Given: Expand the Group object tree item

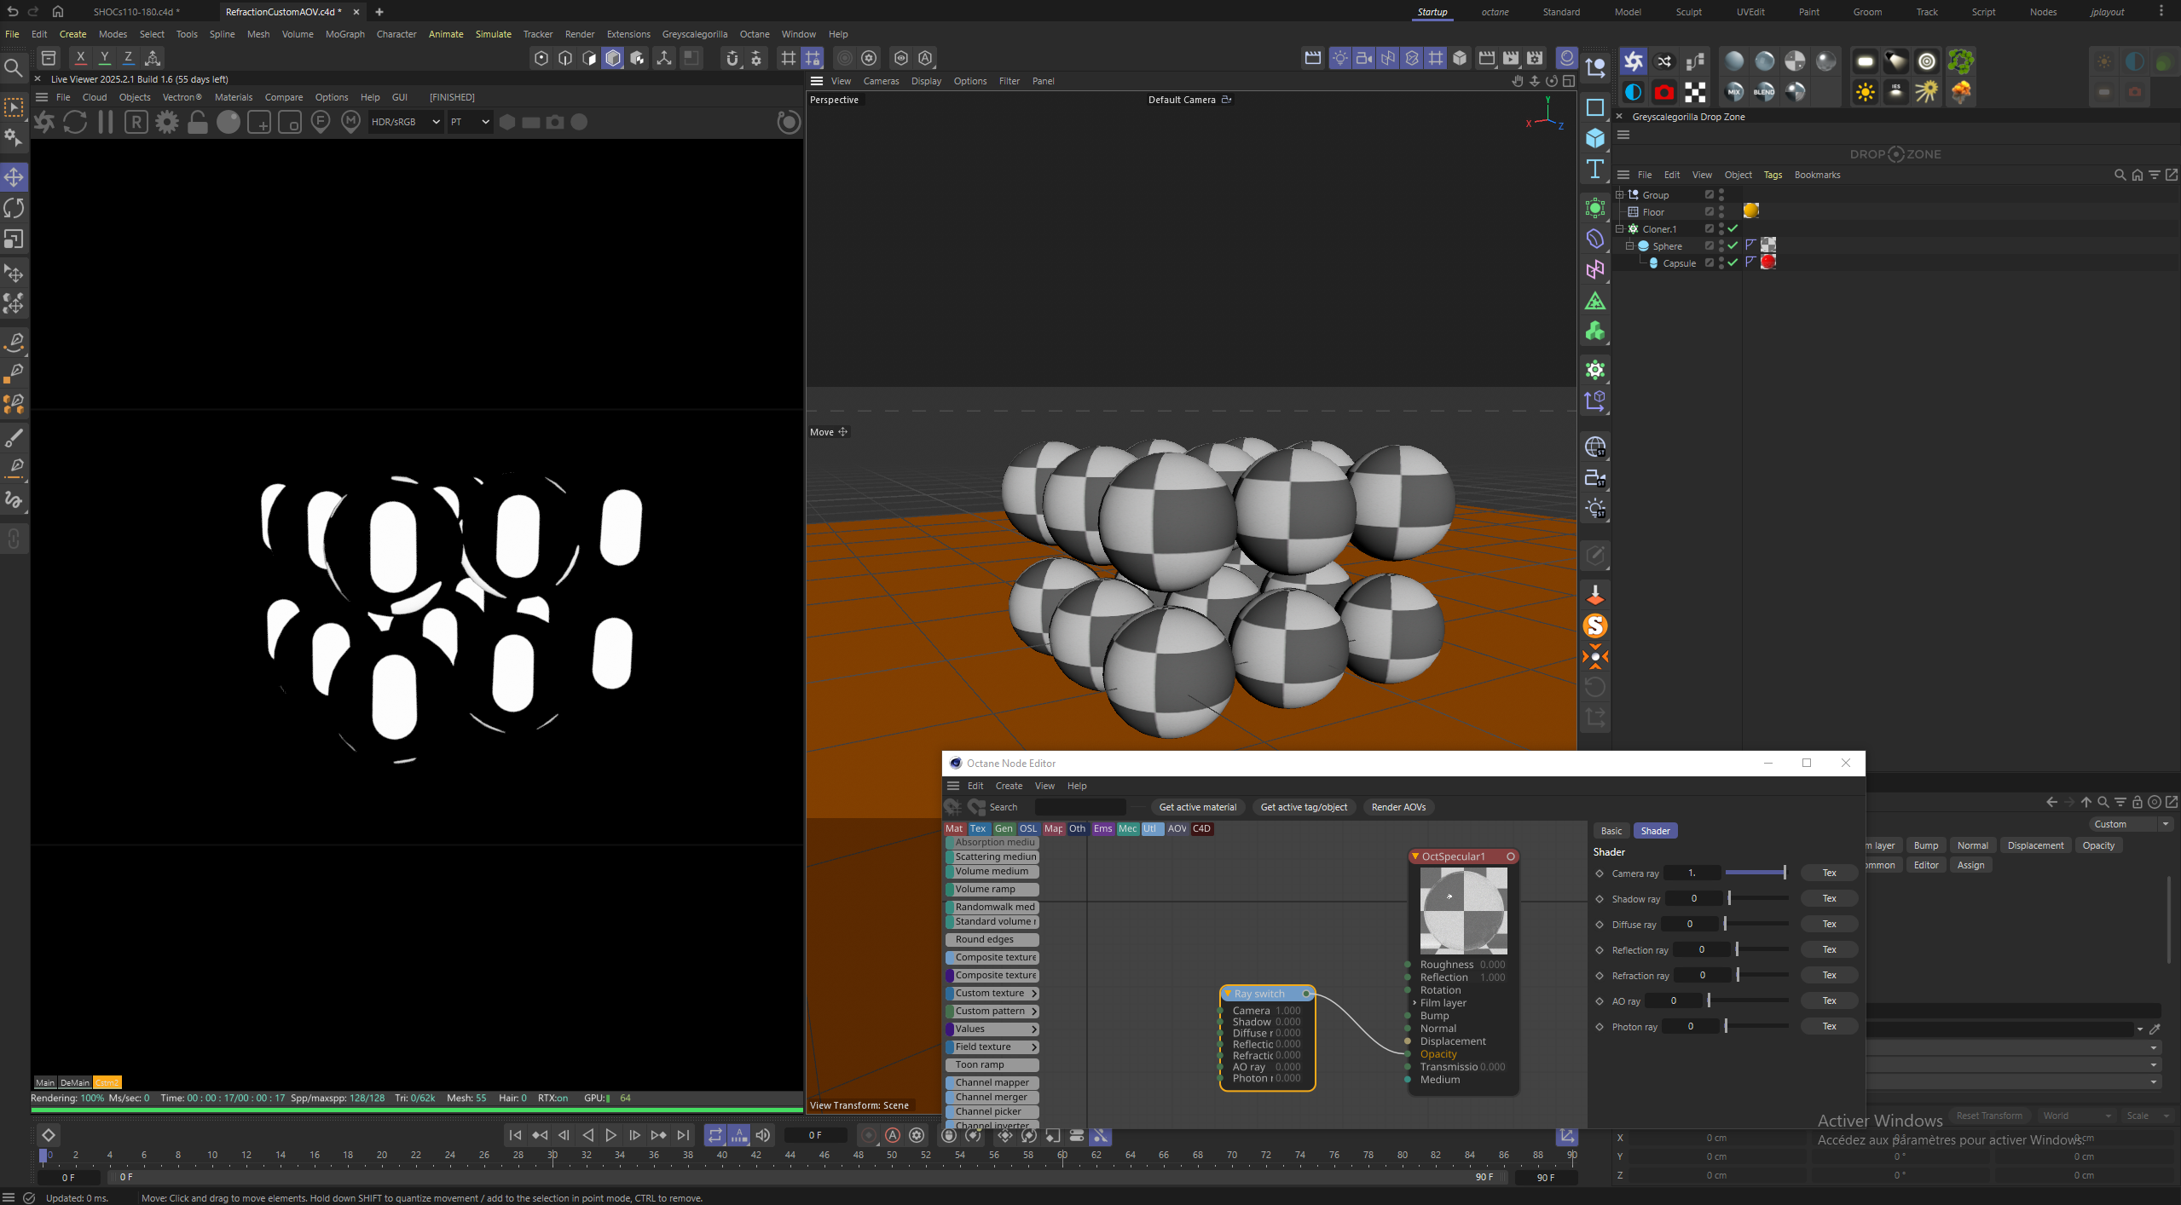Looking at the screenshot, I should tap(1619, 194).
